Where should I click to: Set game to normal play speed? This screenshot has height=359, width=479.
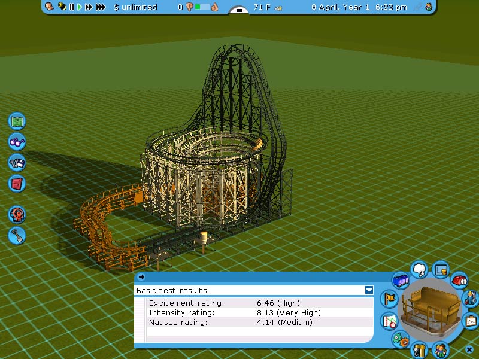tap(80, 7)
